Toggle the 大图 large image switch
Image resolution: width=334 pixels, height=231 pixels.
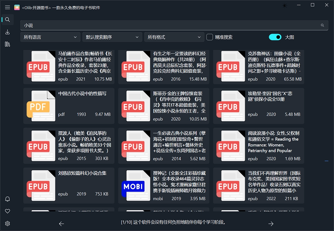coord(275,37)
